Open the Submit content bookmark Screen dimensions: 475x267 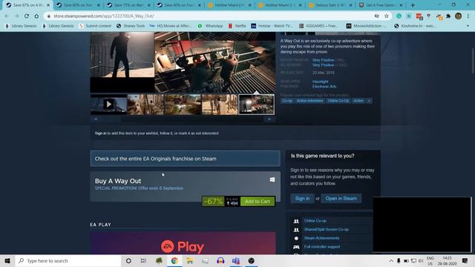coord(95,26)
